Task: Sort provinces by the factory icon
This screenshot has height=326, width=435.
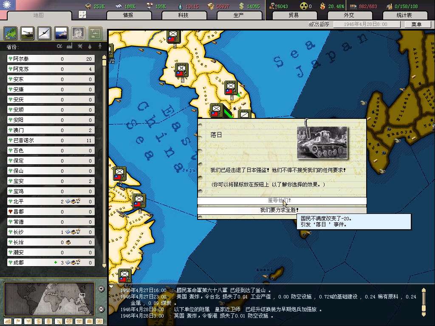Action: click(69, 46)
